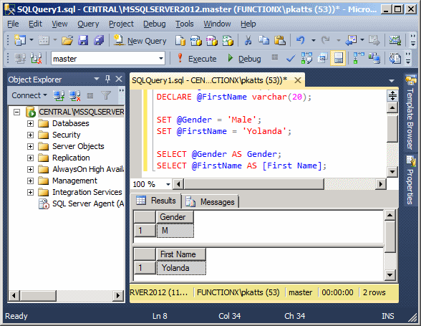Click the Save All icon

tap(99, 40)
